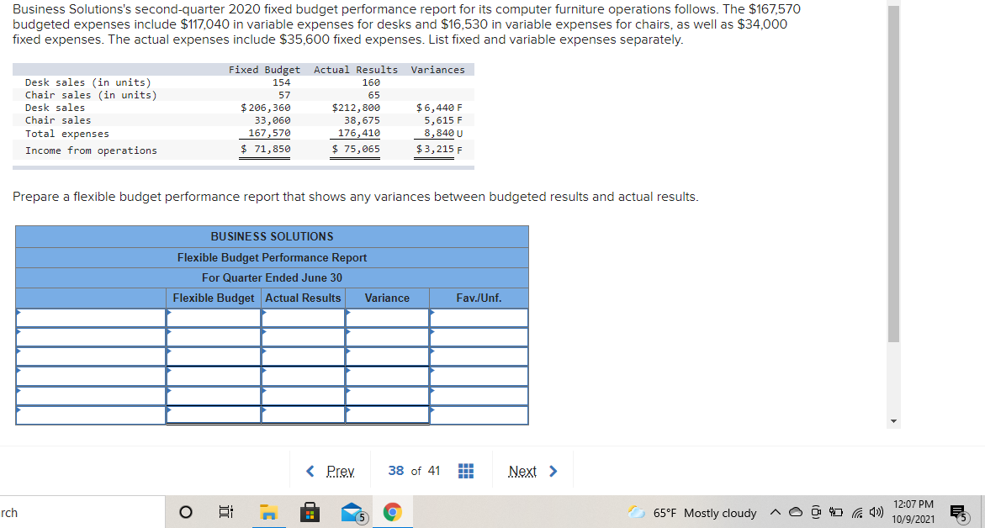Open the notification action center

[959, 513]
